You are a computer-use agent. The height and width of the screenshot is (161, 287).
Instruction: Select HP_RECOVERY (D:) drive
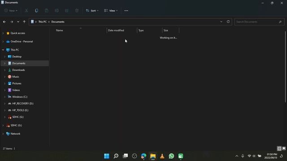tap(23, 103)
